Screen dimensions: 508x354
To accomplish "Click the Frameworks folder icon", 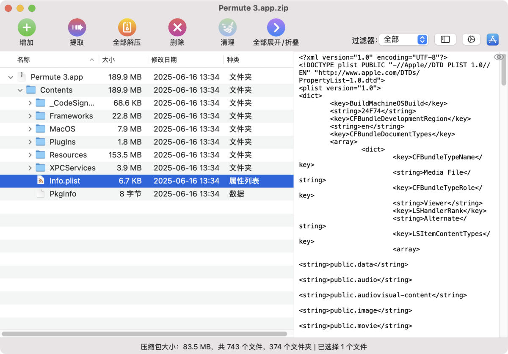I will pyautogui.click(x=40, y=116).
